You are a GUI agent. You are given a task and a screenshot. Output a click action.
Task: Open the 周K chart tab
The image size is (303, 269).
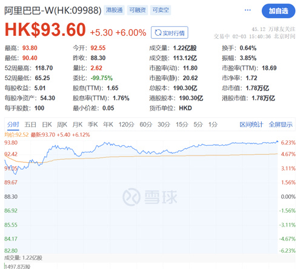[62, 124]
